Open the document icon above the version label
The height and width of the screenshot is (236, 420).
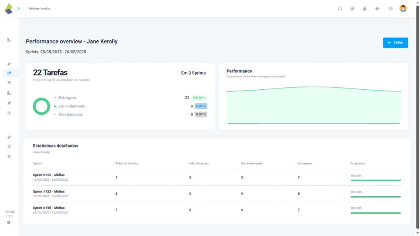[9, 156]
